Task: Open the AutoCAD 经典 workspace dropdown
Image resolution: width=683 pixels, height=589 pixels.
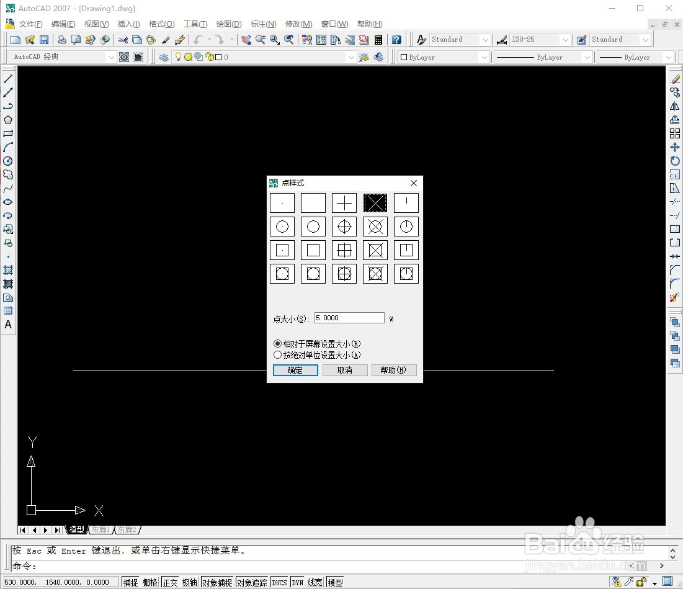Action: pos(111,57)
